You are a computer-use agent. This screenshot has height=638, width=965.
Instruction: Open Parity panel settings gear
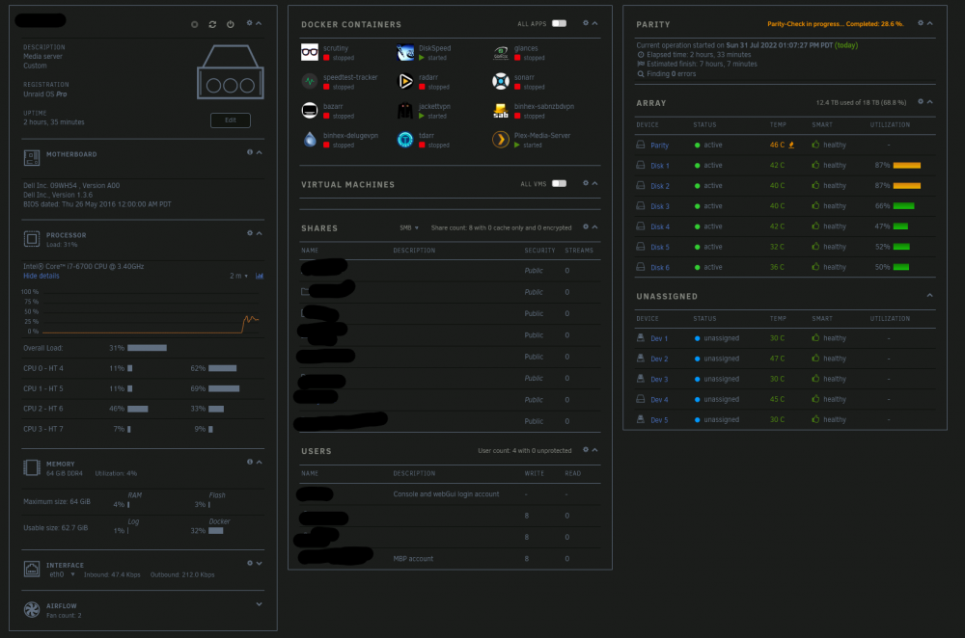point(921,23)
